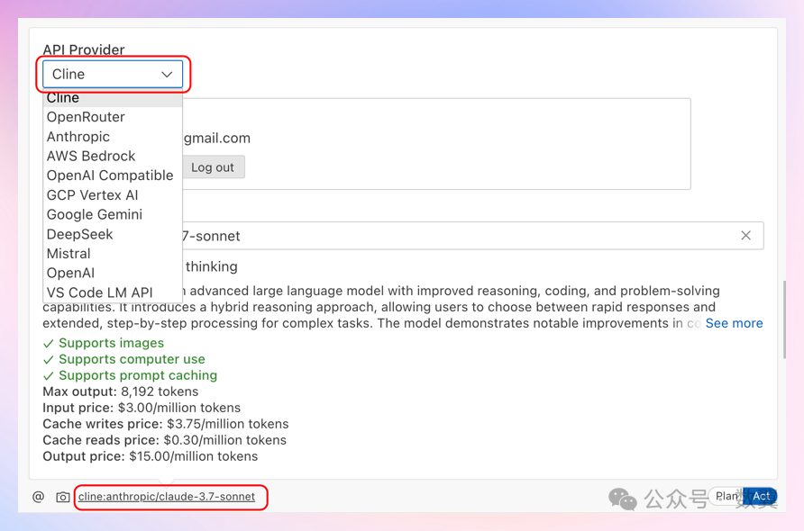The width and height of the screenshot is (804, 531).
Task: Select Cline in the provider list
Action: click(113, 98)
